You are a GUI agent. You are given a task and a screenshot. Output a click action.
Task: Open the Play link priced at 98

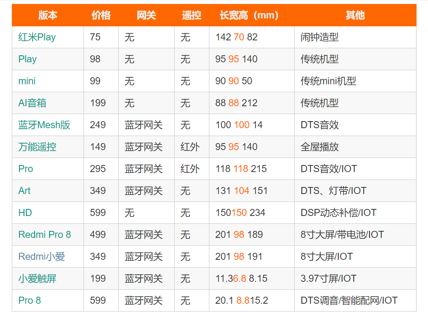click(27, 59)
